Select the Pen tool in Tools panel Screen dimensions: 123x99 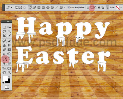[4, 59]
